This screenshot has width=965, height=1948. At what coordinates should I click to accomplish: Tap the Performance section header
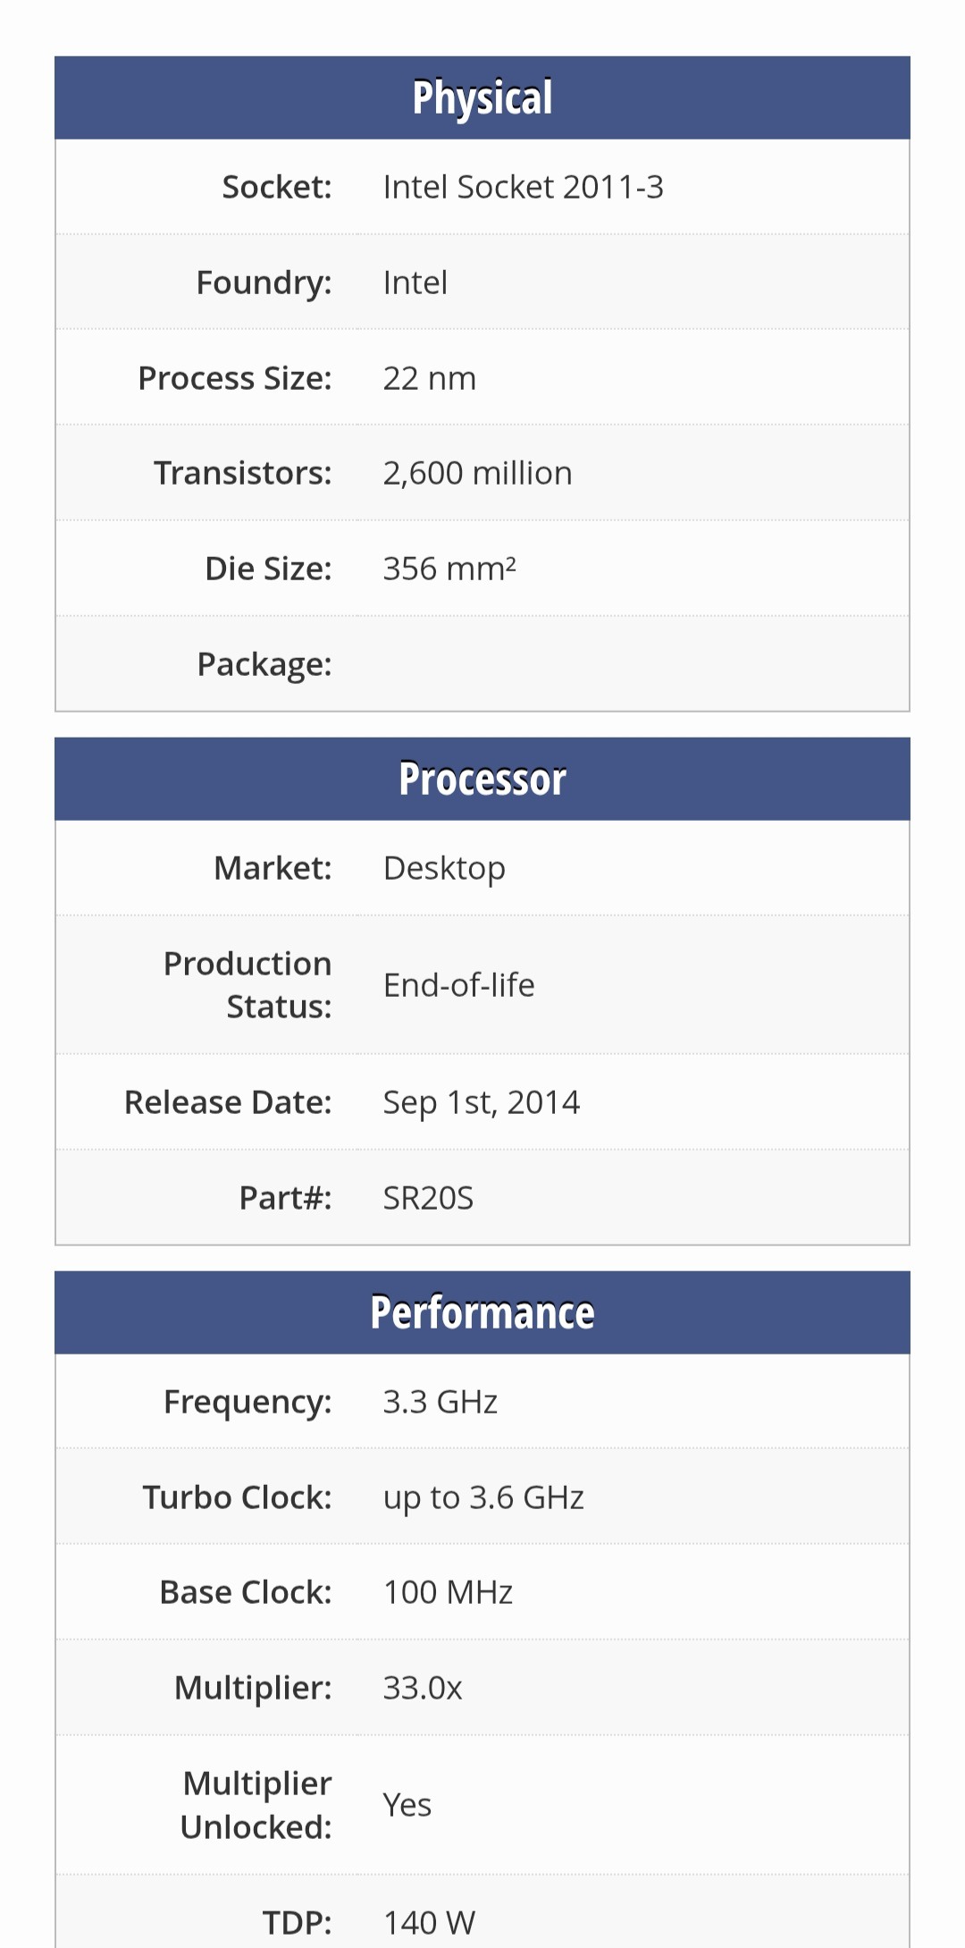(x=482, y=1312)
